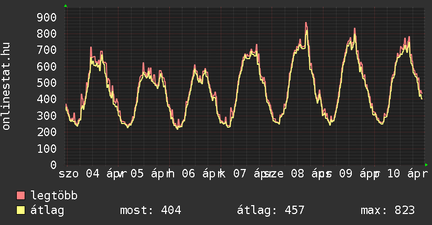Select the legtöbb legend label

(54, 196)
